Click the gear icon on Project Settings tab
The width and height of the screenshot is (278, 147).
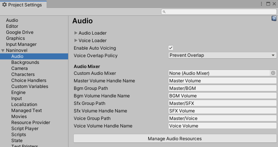(x=5, y=5)
